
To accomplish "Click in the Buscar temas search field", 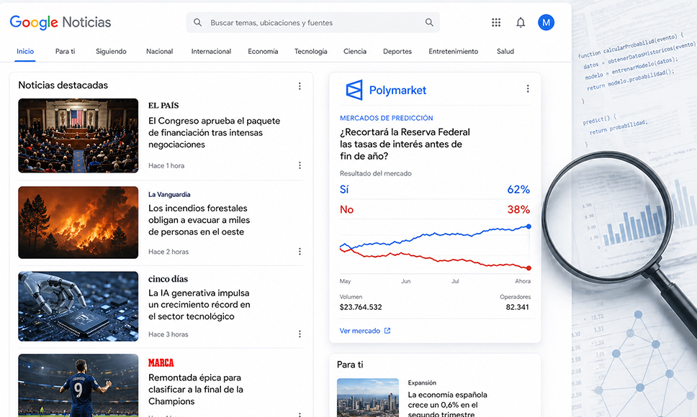I will 313,22.
